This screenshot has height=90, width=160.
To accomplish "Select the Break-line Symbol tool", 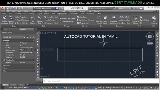I will click(99, 20).
